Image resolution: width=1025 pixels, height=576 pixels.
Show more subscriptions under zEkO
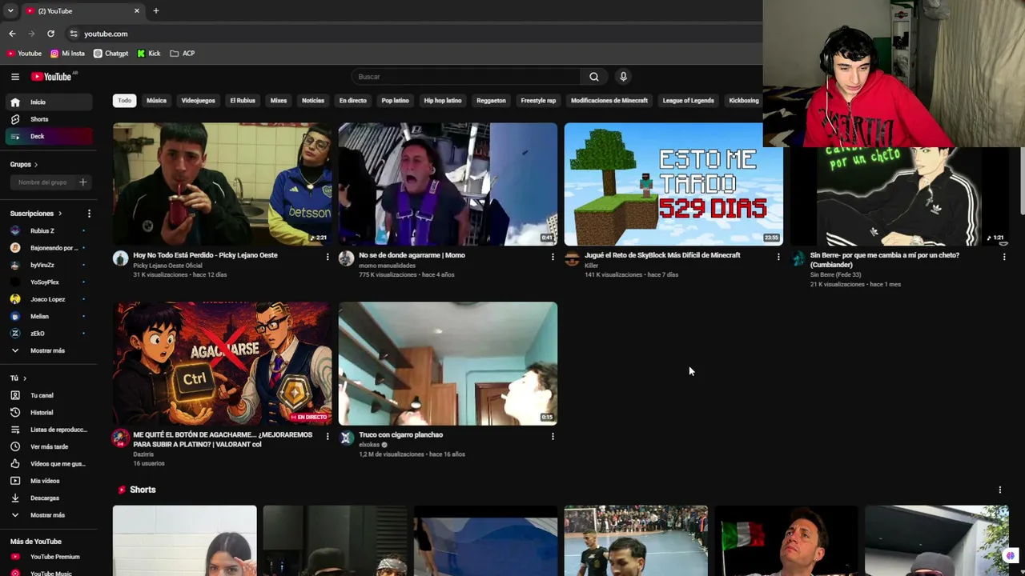(x=48, y=350)
